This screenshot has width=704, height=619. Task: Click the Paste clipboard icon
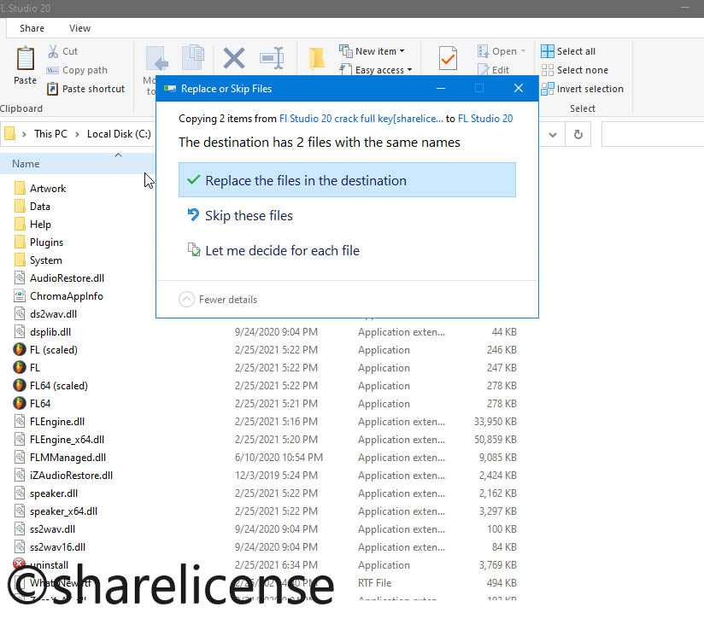click(x=25, y=59)
